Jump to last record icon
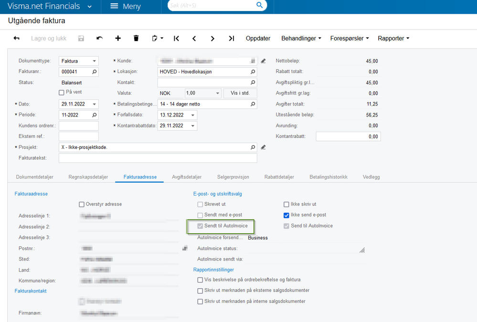 [x=232, y=38]
